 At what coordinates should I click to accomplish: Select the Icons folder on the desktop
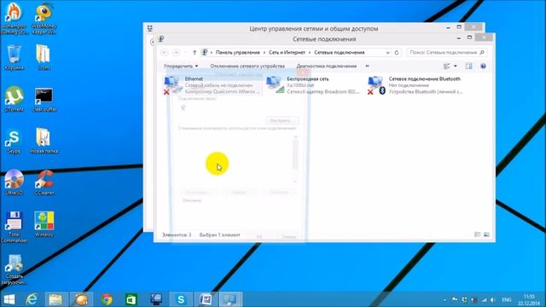click(x=44, y=57)
